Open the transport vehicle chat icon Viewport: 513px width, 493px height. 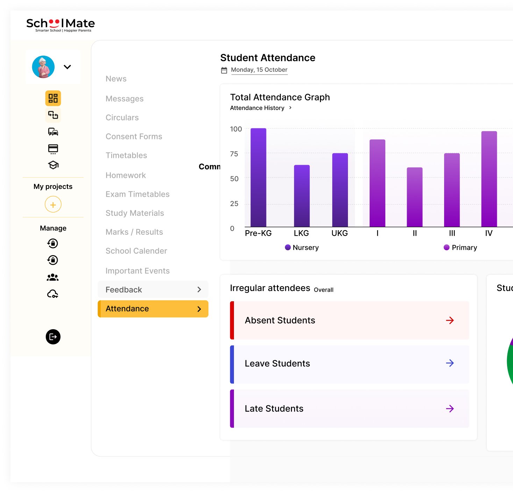[x=53, y=132]
